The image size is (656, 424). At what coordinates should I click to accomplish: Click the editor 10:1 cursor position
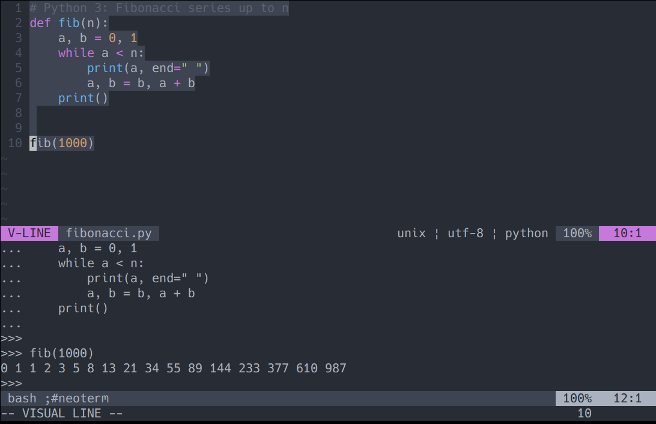[627, 233]
